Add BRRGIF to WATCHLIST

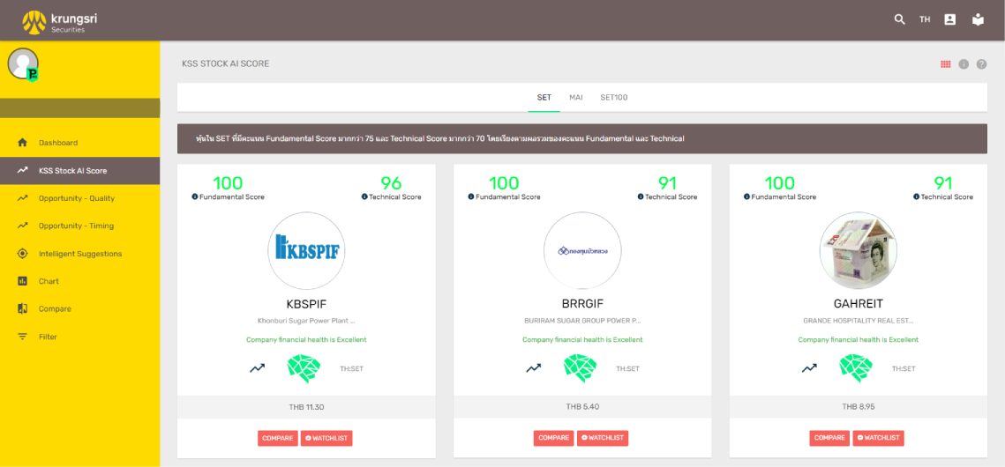point(603,438)
